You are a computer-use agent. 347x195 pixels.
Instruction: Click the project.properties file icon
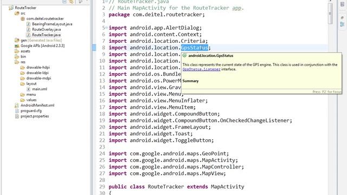point(17,116)
